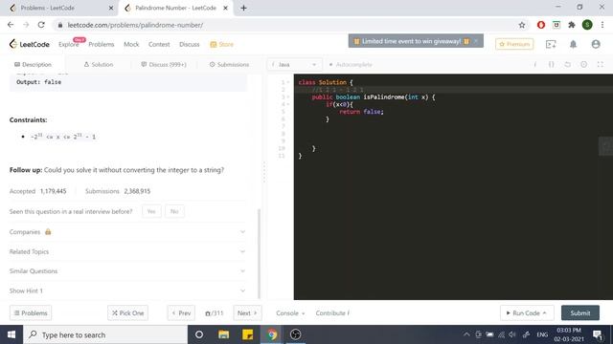Expand the Similar Questions section
The height and width of the screenshot is (344, 613).
coord(127,271)
